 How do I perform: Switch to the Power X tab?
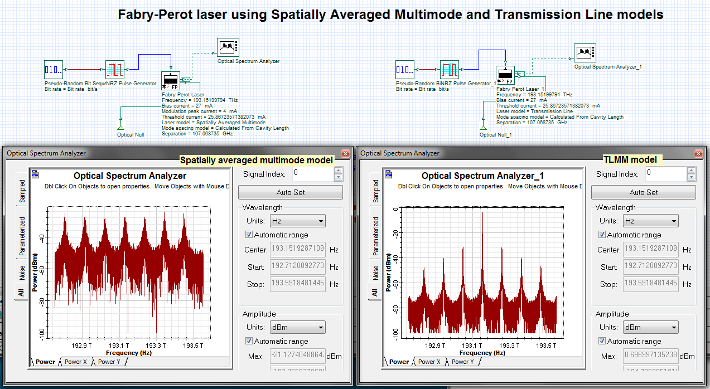(76, 361)
